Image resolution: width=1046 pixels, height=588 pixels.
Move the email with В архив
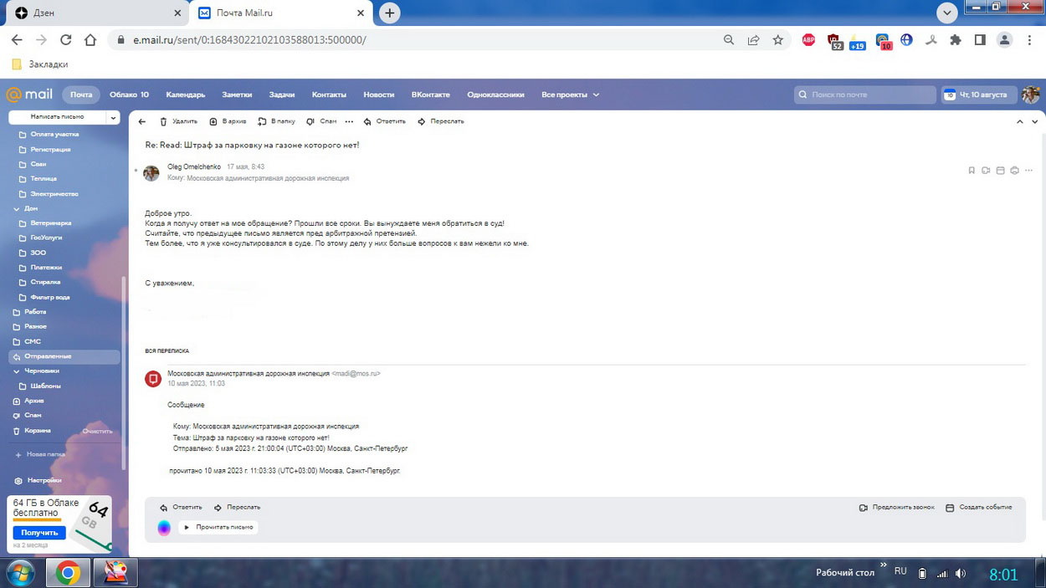coord(228,121)
